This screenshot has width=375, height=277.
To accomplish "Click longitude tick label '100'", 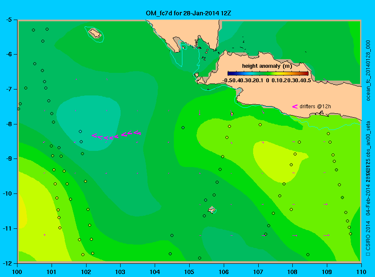I will [x=17, y=272].
